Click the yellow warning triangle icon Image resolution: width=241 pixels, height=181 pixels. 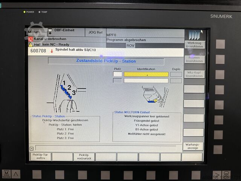coord(31,44)
